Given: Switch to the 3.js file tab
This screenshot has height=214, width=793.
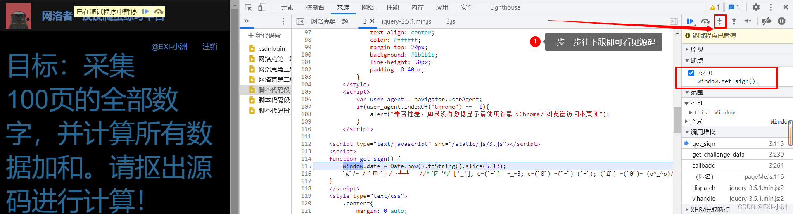Looking at the screenshot, I should (x=451, y=21).
